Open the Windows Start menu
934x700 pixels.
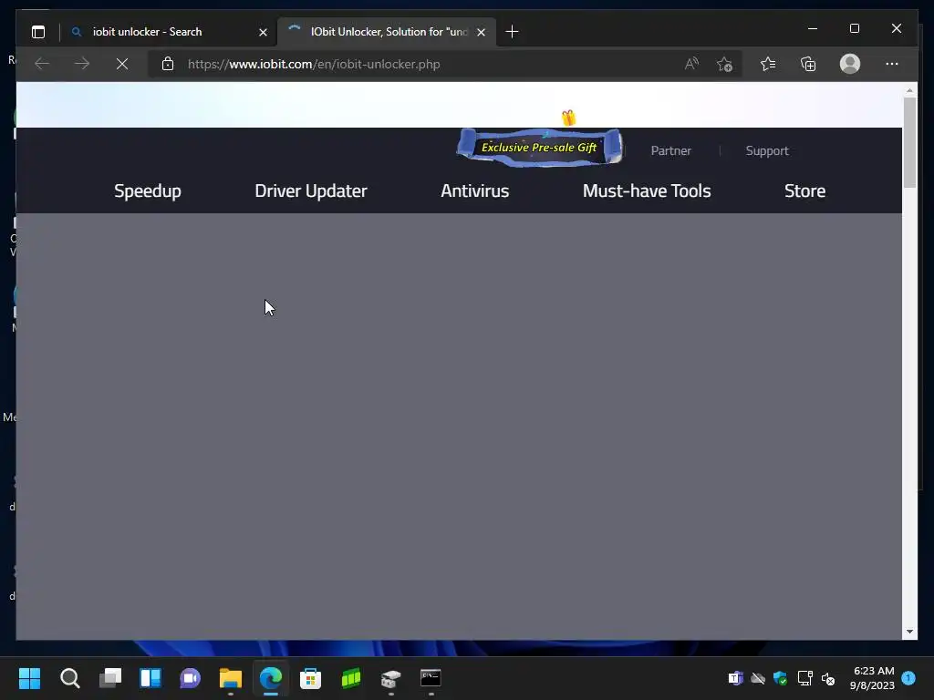click(x=29, y=678)
